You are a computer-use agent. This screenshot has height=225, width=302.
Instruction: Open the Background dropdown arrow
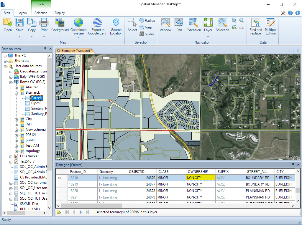pyautogui.click(x=60, y=37)
